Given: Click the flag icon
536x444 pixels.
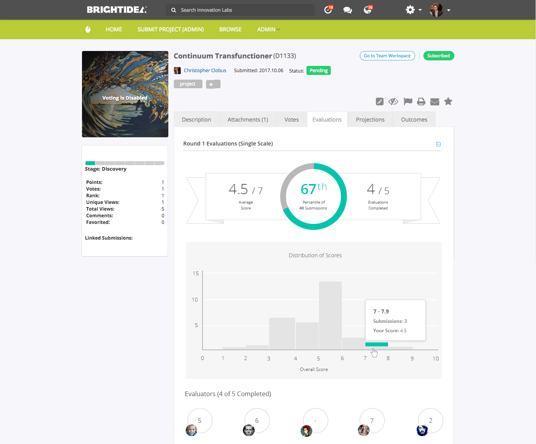Looking at the screenshot, I should click(x=408, y=102).
